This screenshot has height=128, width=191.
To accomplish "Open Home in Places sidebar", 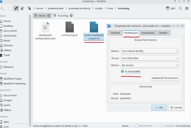I will pos(7,21).
